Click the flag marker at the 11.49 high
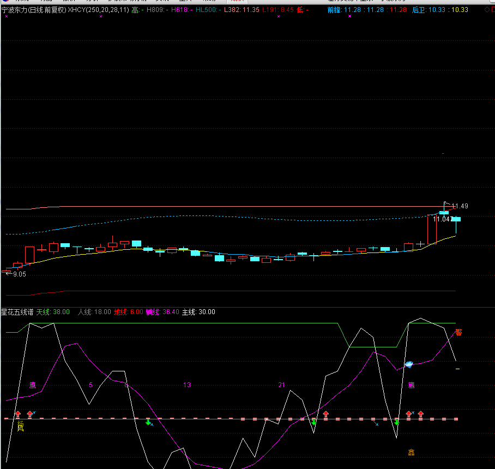This screenshot has height=469, width=495. [446, 203]
